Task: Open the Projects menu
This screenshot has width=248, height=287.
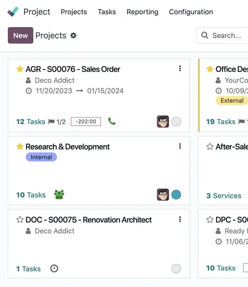Action: (74, 12)
